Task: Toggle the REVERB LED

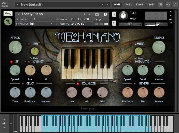Action: pyautogui.click(x=135, y=84)
